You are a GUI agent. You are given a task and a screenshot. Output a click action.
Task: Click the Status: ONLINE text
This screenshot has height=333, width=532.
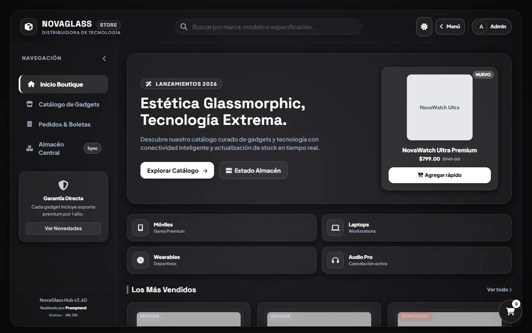(63, 315)
